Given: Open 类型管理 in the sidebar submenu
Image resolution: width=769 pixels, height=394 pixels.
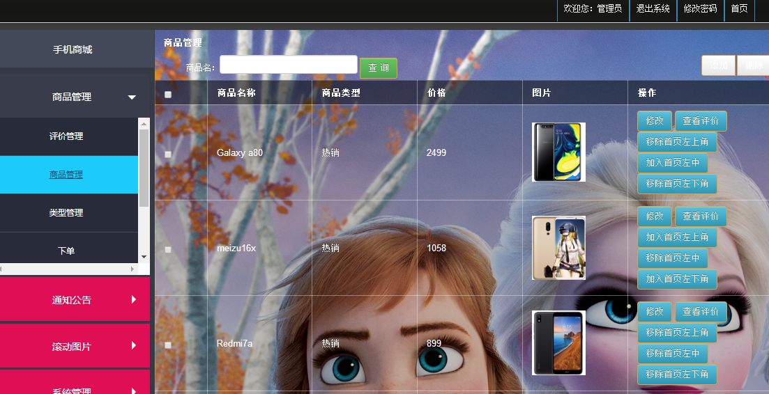Looking at the screenshot, I should (66, 212).
